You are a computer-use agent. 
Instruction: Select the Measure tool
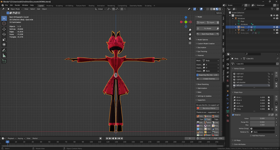click(x=4, y=56)
